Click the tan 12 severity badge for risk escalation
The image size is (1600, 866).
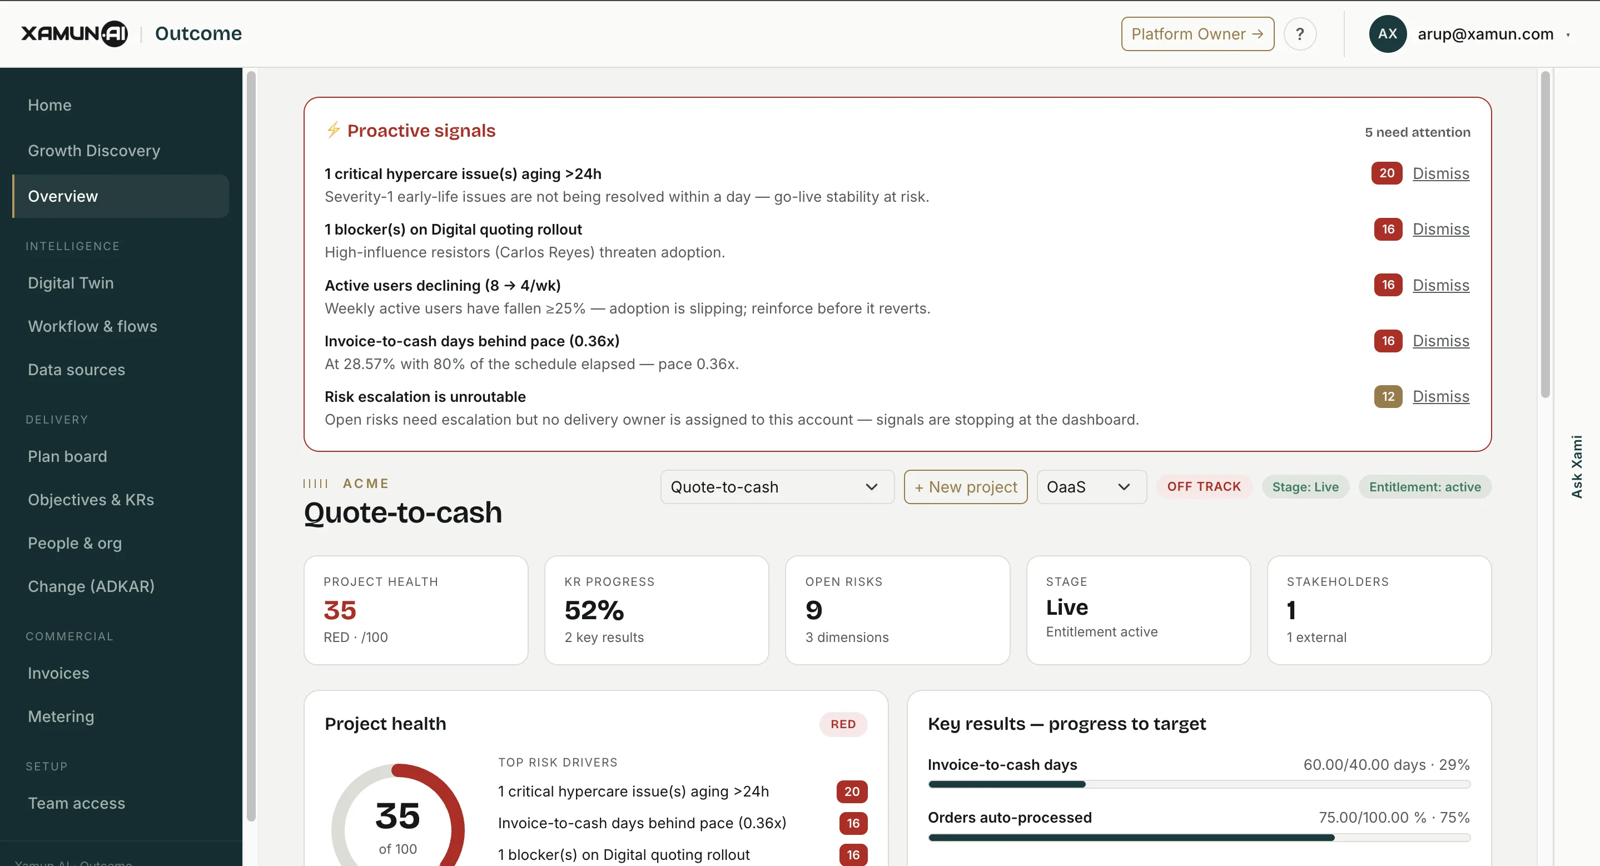[x=1388, y=396]
